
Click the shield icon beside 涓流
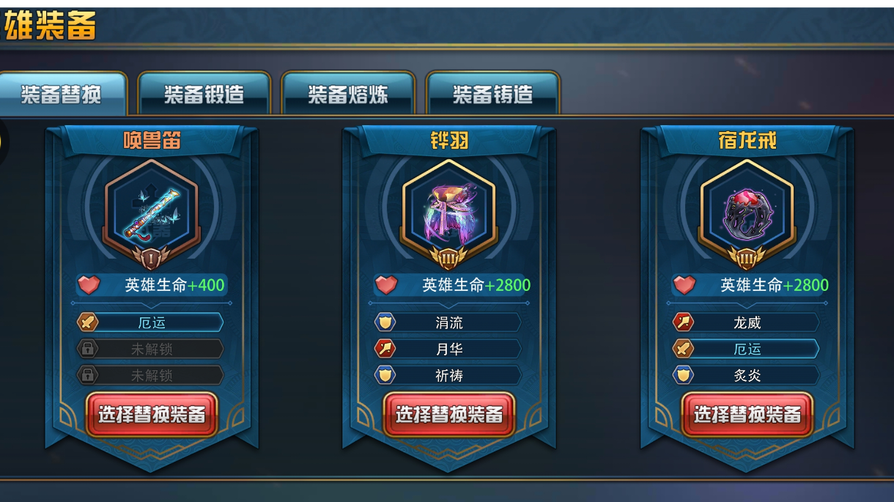pyautogui.click(x=385, y=322)
